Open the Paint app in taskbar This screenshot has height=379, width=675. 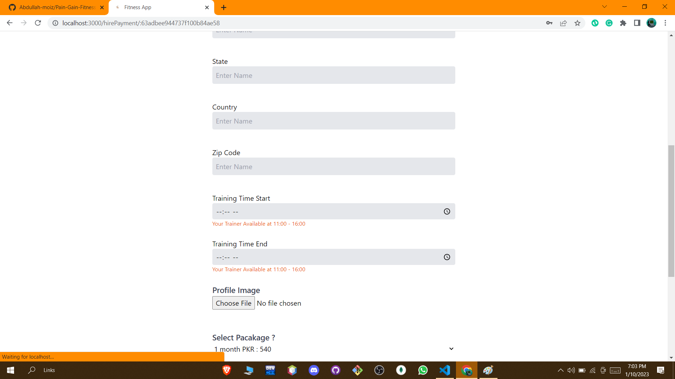[488, 370]
